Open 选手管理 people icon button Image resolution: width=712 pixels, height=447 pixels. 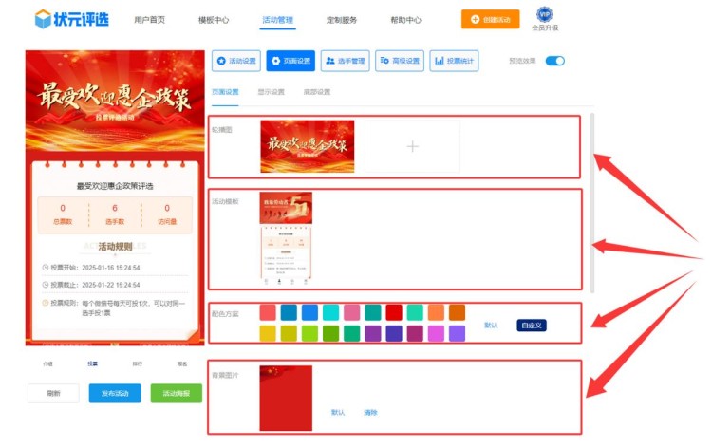pos(346,61)
